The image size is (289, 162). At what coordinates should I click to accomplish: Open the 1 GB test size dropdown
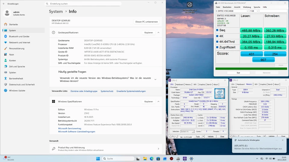[254, 11]
